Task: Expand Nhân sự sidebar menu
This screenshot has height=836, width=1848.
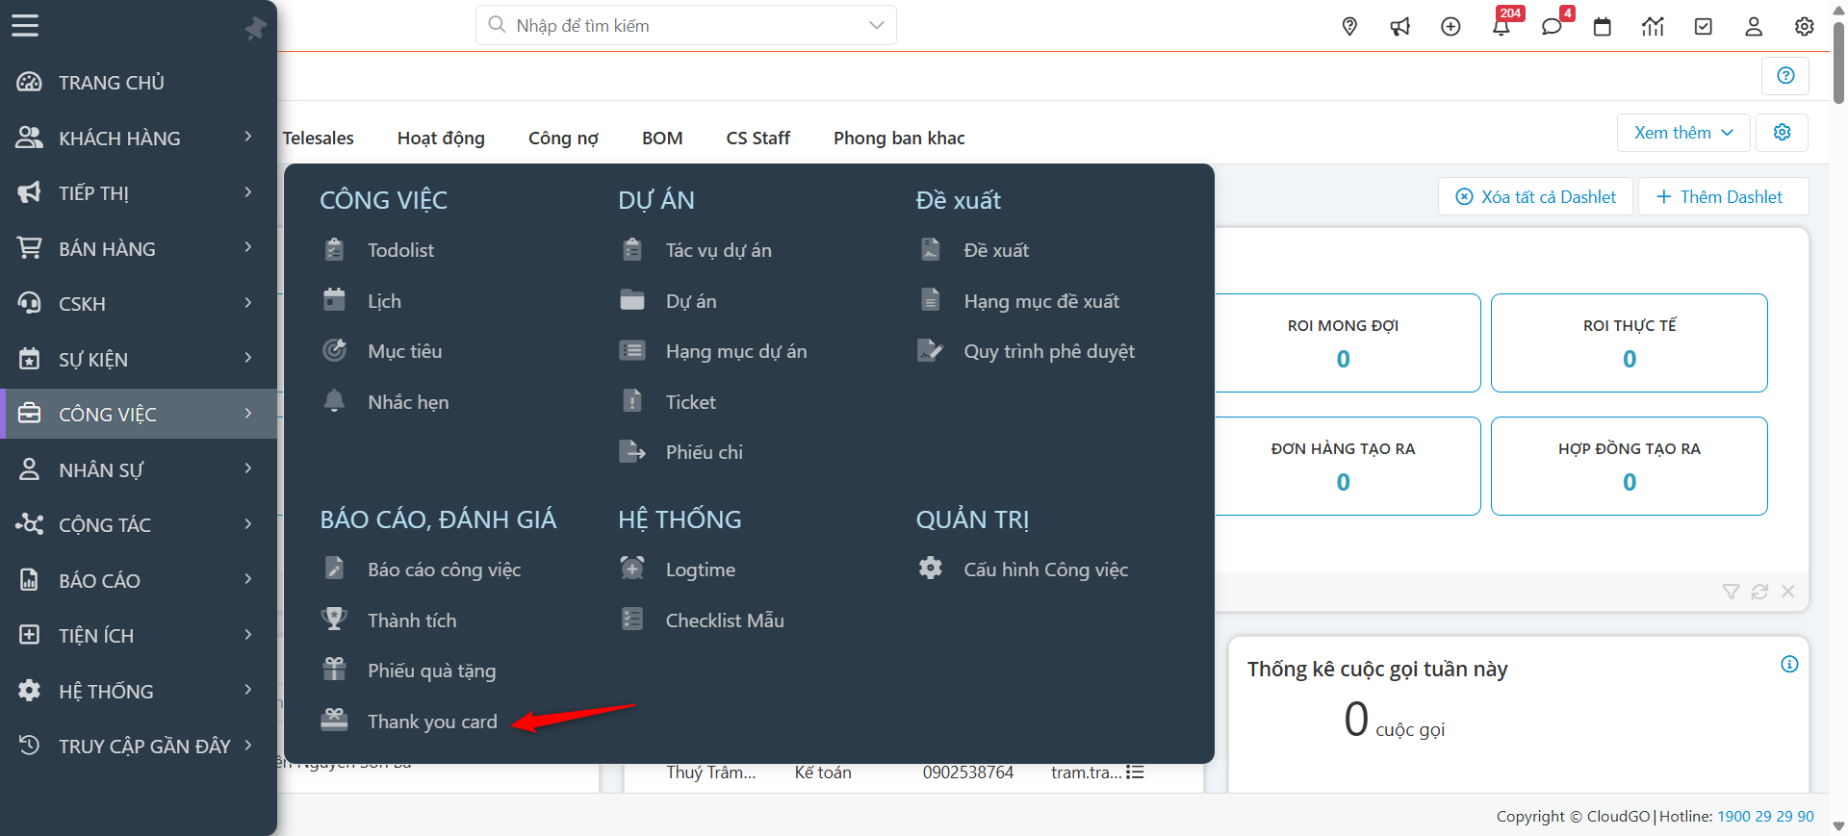Action: 139,469
